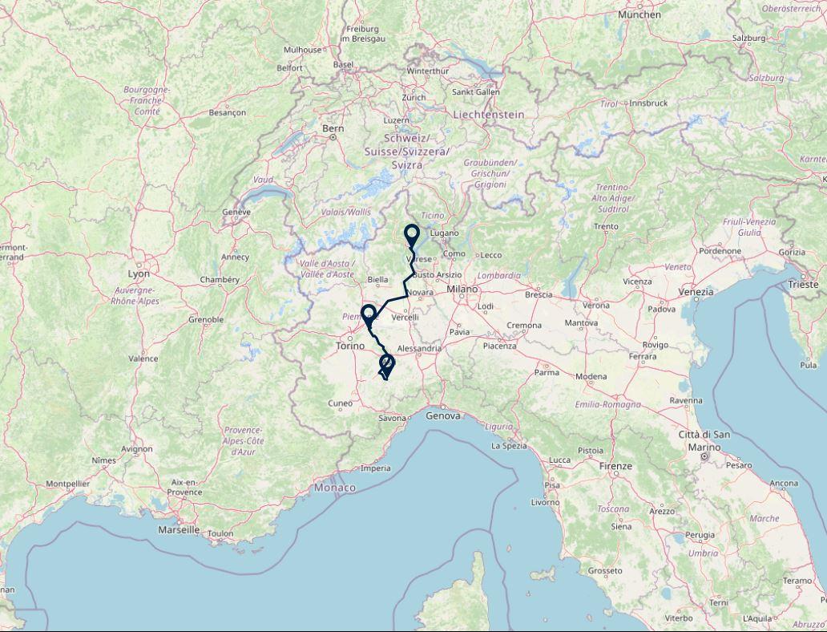827x632 pixels.
Task: Click the dark route line near Novara
Action: (406, 290)
